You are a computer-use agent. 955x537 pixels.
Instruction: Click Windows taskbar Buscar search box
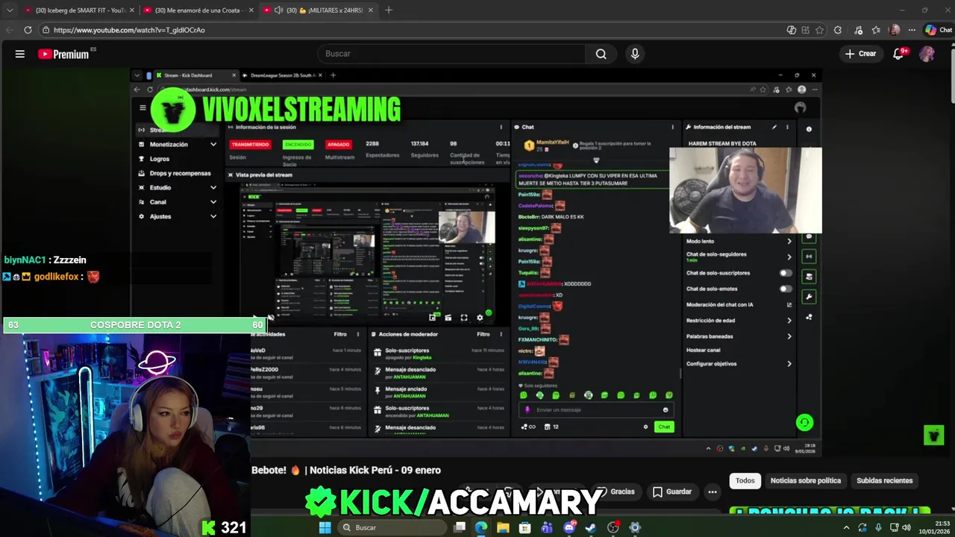392,527
